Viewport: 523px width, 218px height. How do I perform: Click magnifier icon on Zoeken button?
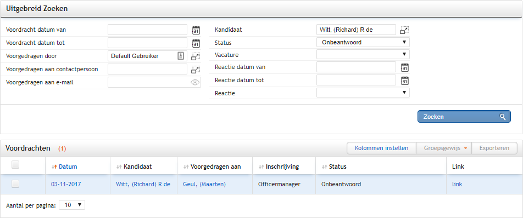(503, 117)
